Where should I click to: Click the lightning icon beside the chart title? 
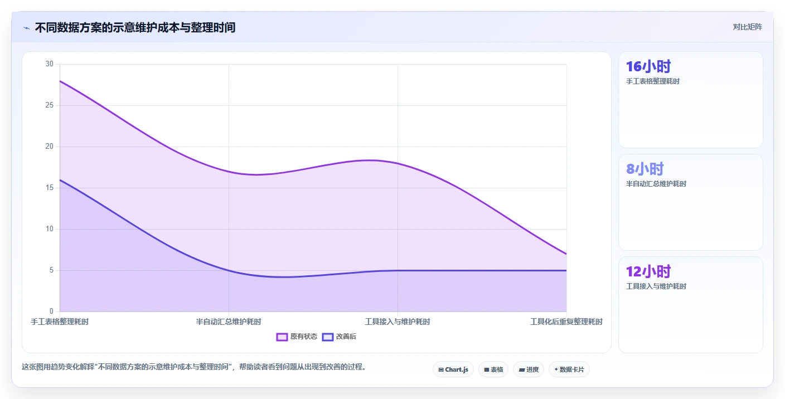click(26, 27)
